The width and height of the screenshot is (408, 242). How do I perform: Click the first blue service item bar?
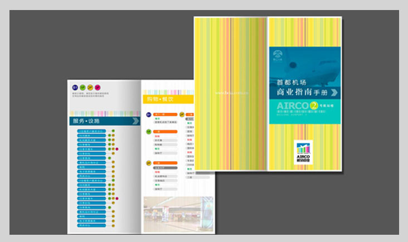(91, 132)
